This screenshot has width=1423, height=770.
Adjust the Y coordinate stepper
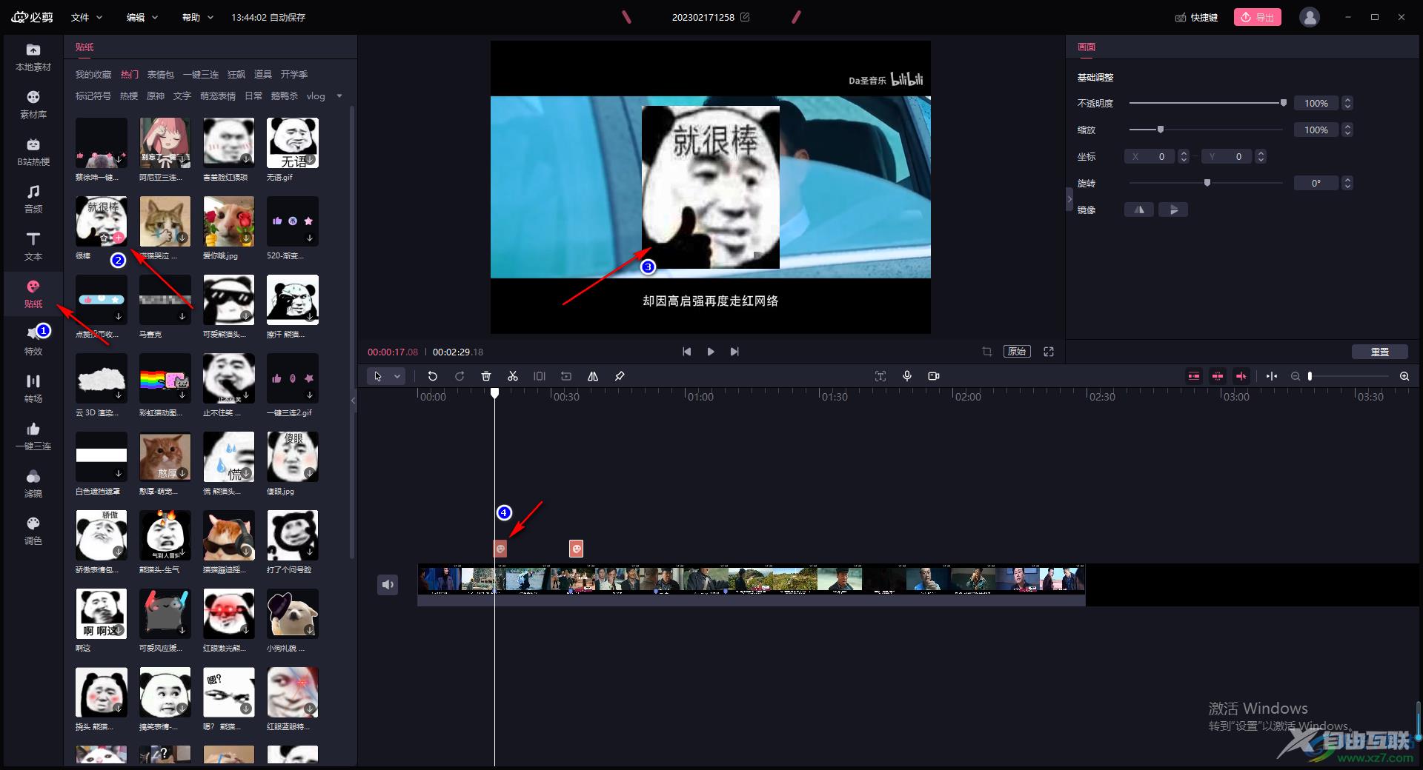[1261, 156]
